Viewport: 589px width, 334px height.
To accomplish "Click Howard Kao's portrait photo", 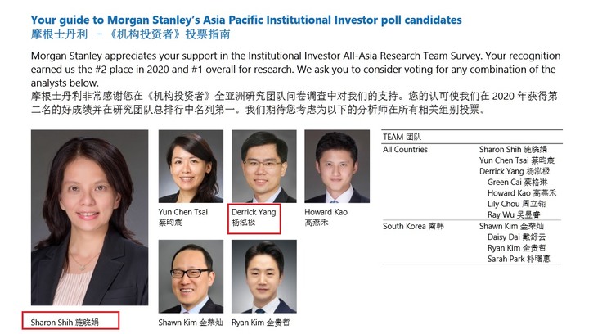I will pyautogui.click(x=337, y=166).
